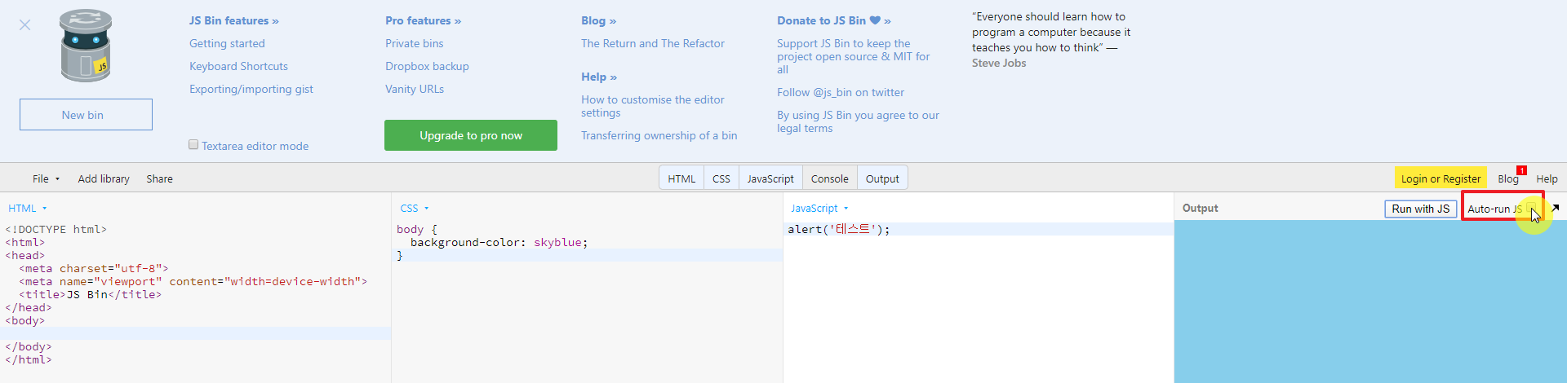Pop out output in new window
The height and width of the screenshot is (383, 1567).
click(x=1556, y=209)
